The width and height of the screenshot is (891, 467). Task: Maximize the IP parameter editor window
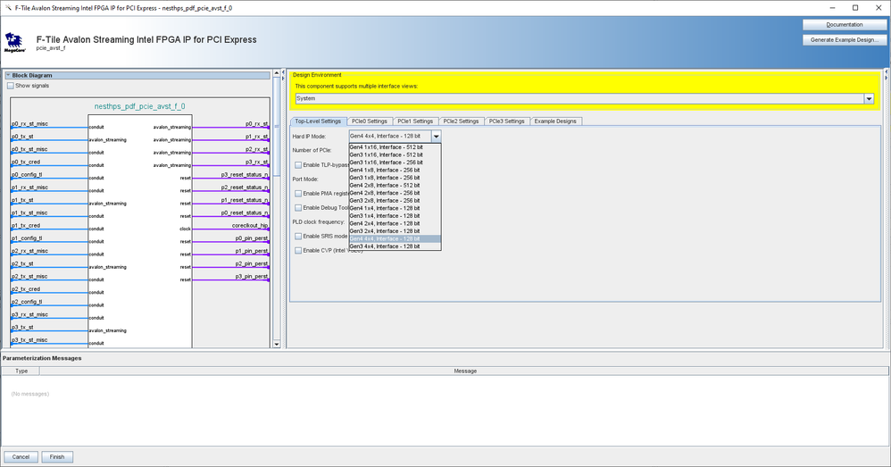pos(855,8)
